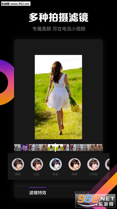Open the 时间特效 tab

point(82,192)
